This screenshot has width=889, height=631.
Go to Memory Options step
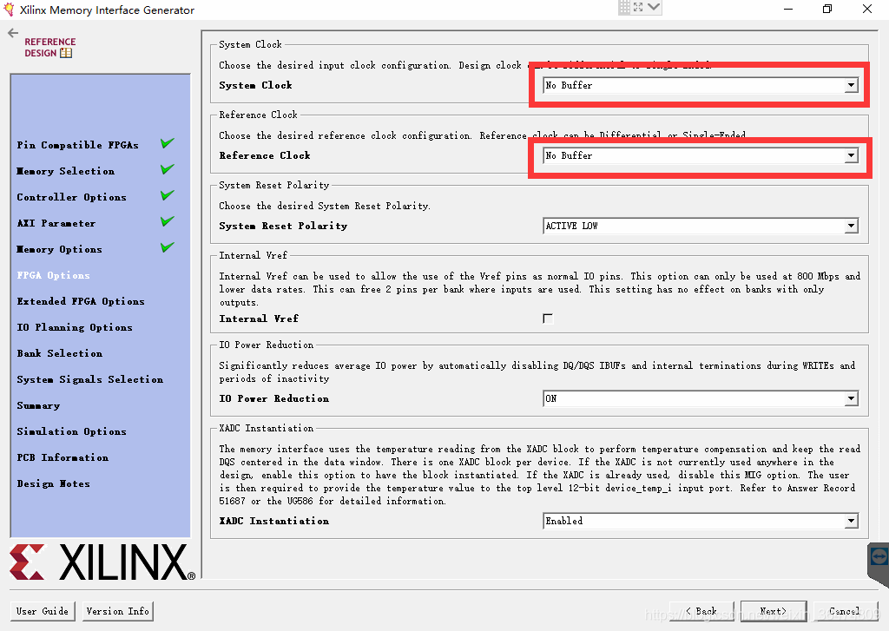point(60,249)
